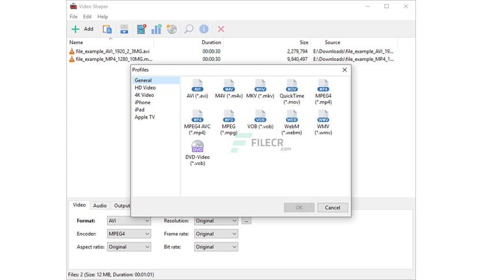This screenshot has height=280, width=483.
Task: Click the bar chart audio toolbar icon
Action: 157,29
